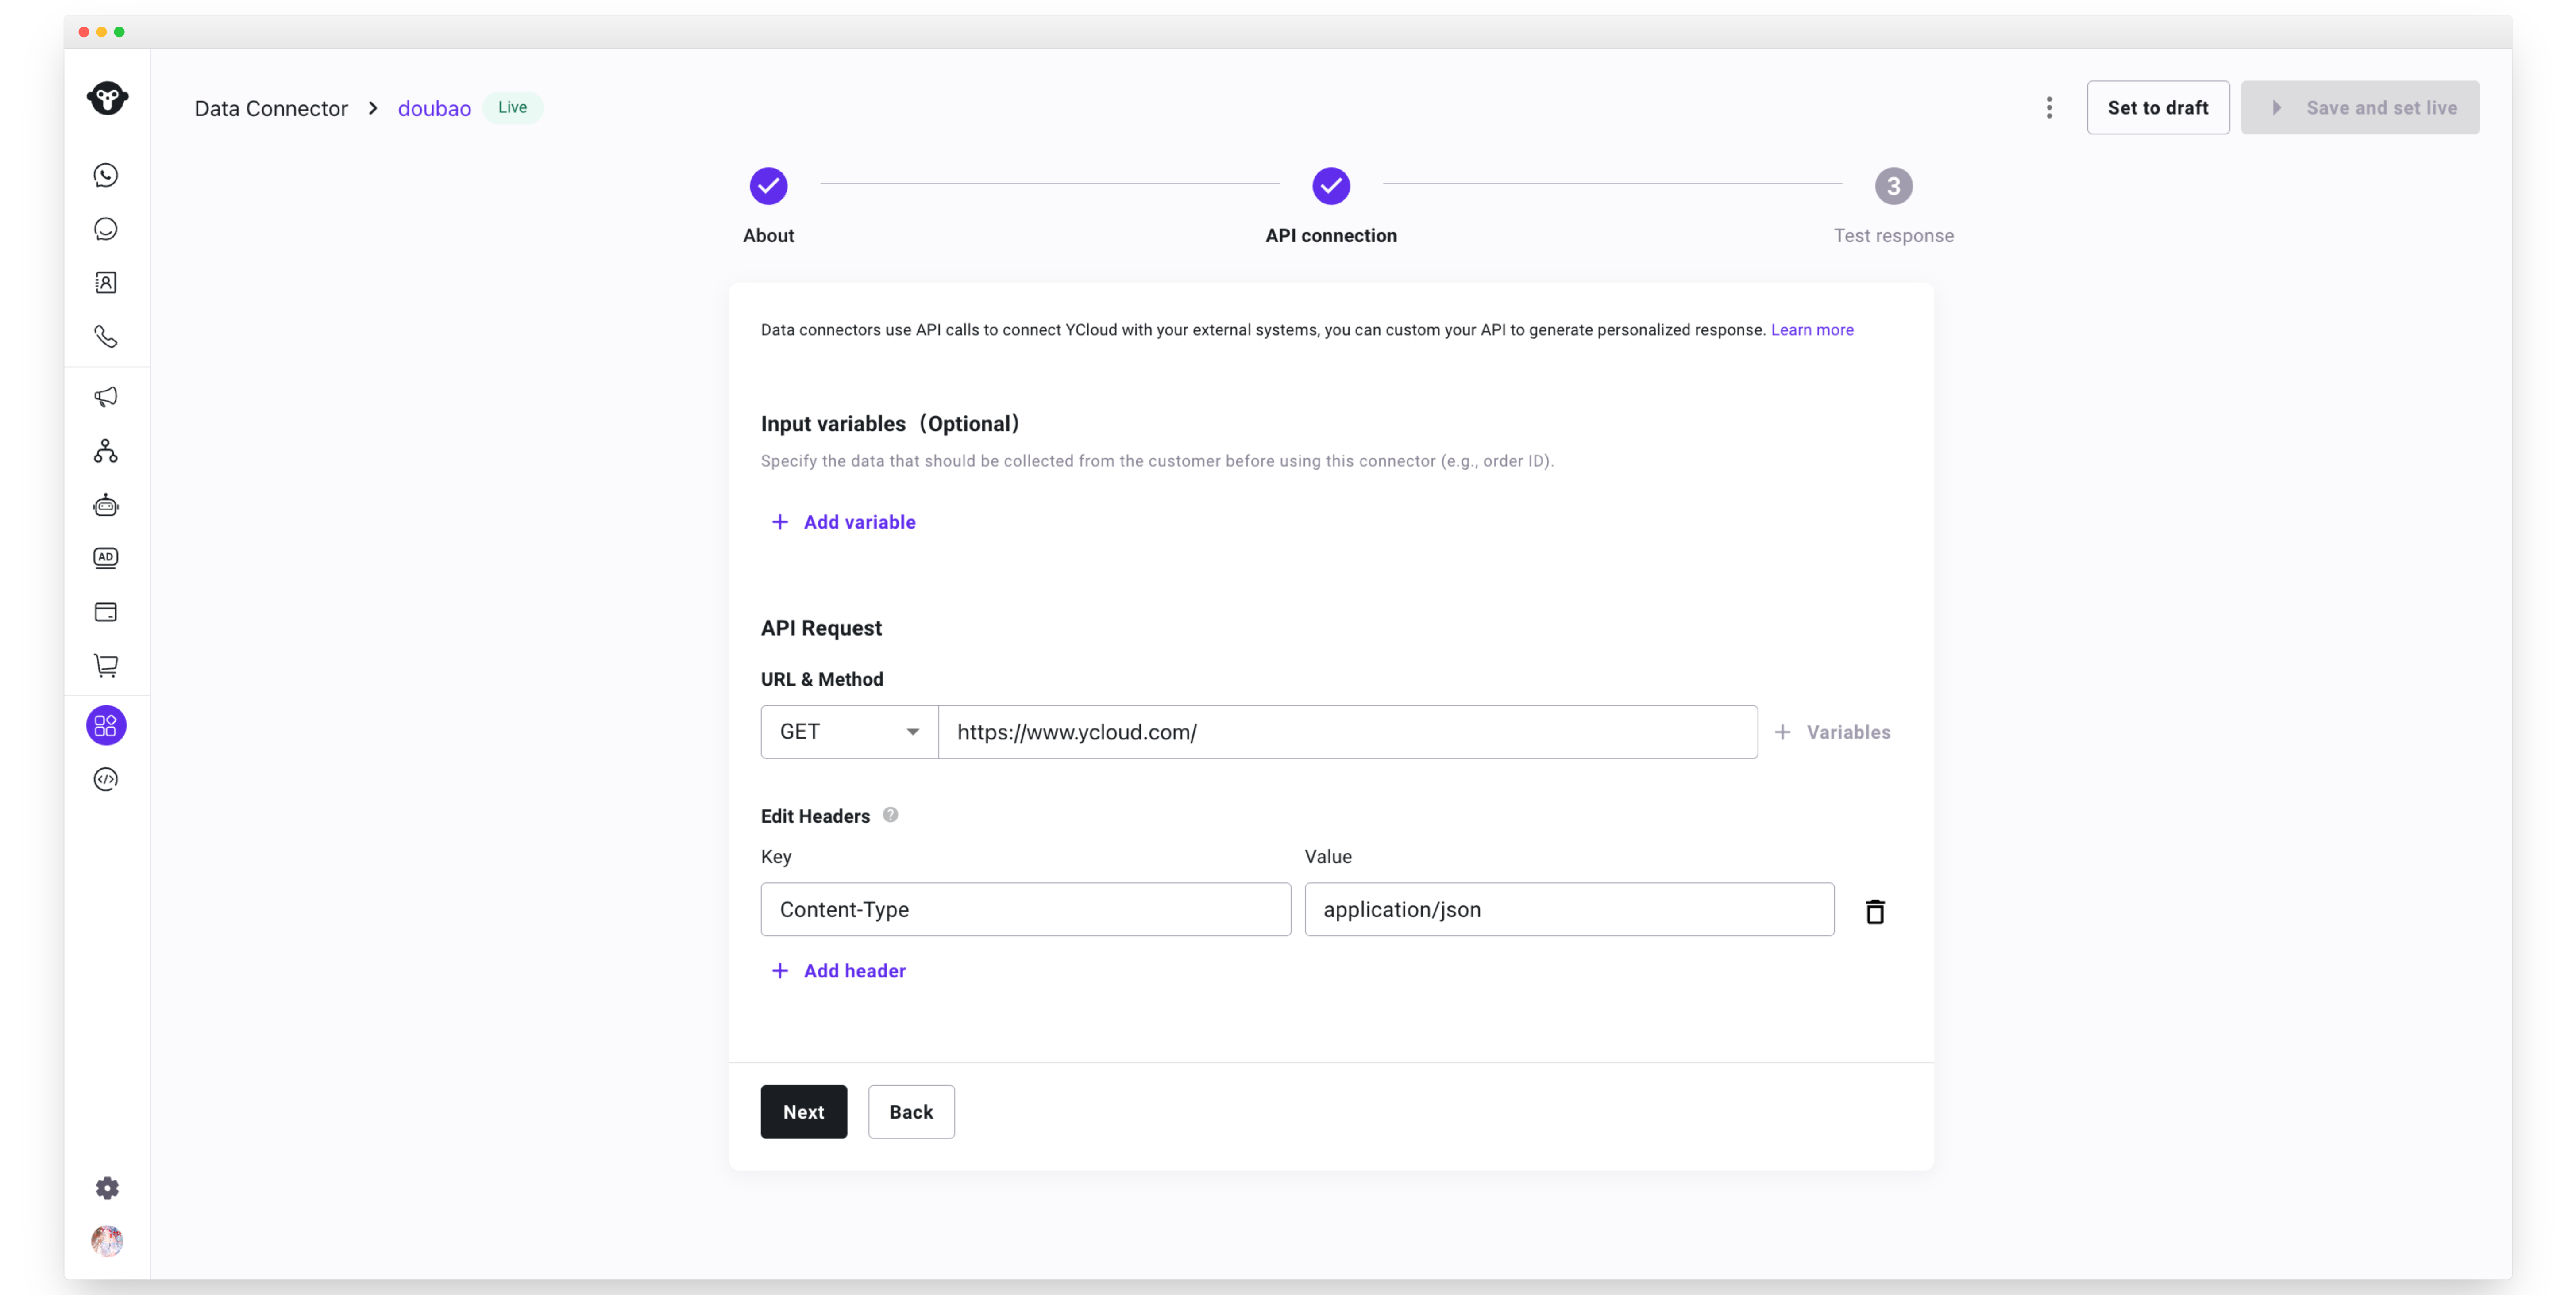Screen dimensions: 2576x1295
Task: Open the contacts icon in sidebar
Action: 106,283
